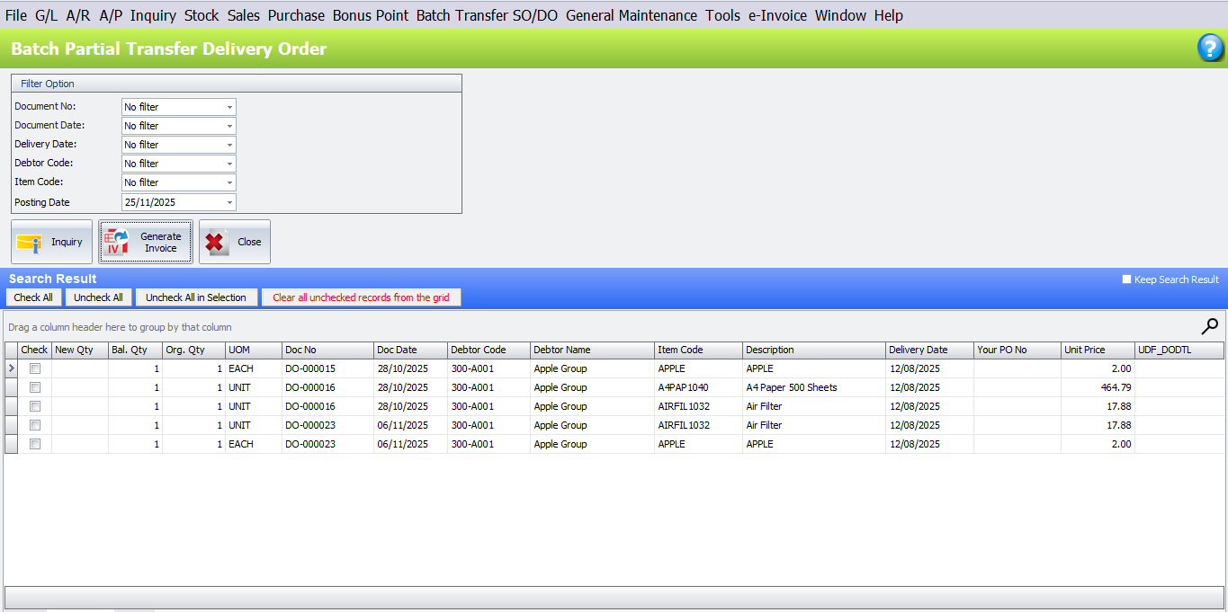Click Uncheck All in Selection
Viewport: 1228px width, 612px height.
(x=196, y=297)
